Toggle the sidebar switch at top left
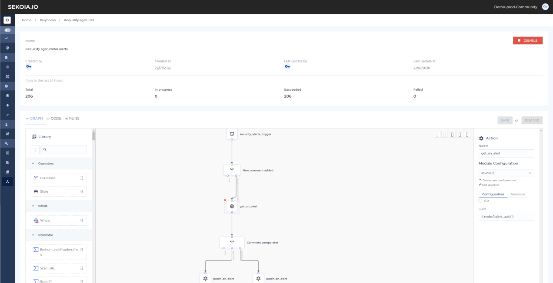The height and width of the screenshot is (283, 553). [x=7, y=30]
